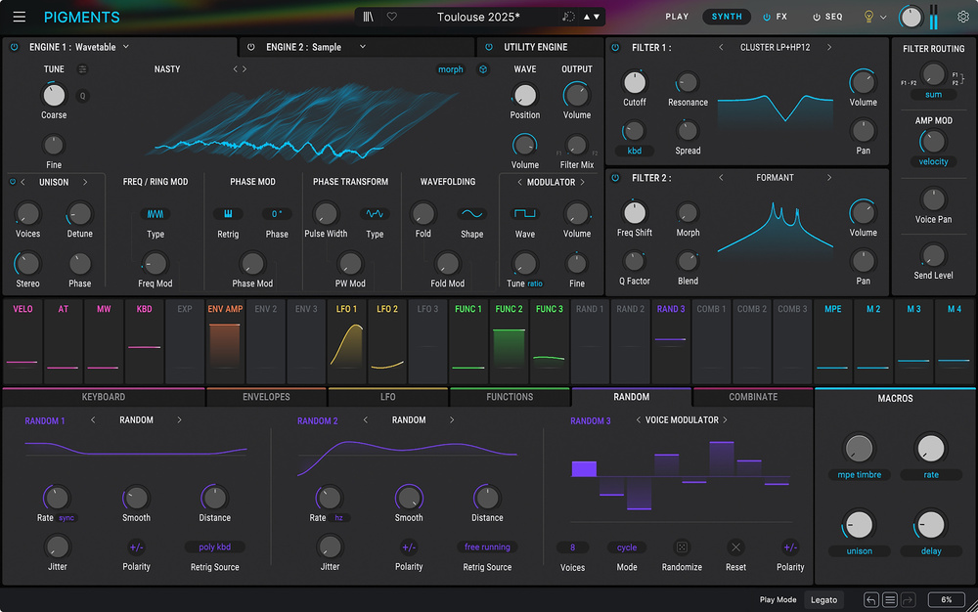The width and height of the screenshot is (978, 612).
Task: Open the preset browser library icon
Action: [x=368, y=17]
